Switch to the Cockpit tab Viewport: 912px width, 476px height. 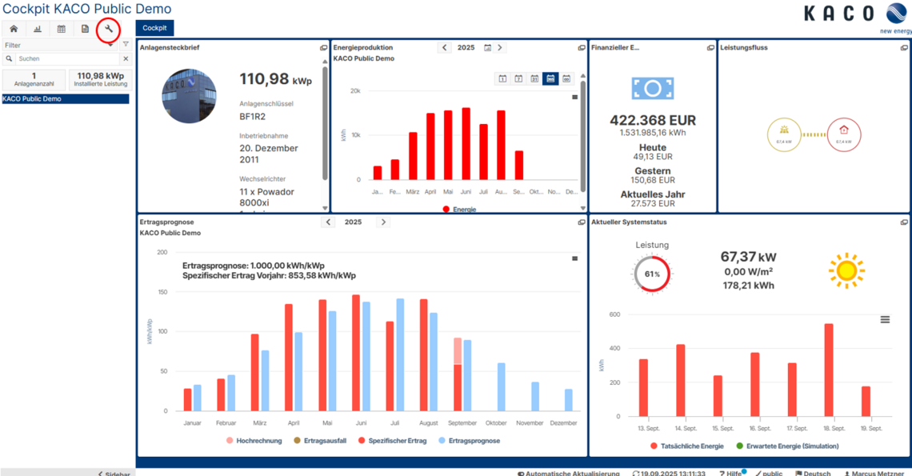tap(154, 28)
